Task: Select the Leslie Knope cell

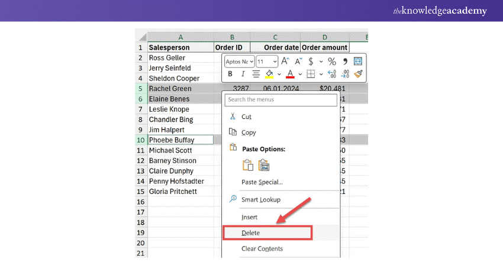Action: 180,109
